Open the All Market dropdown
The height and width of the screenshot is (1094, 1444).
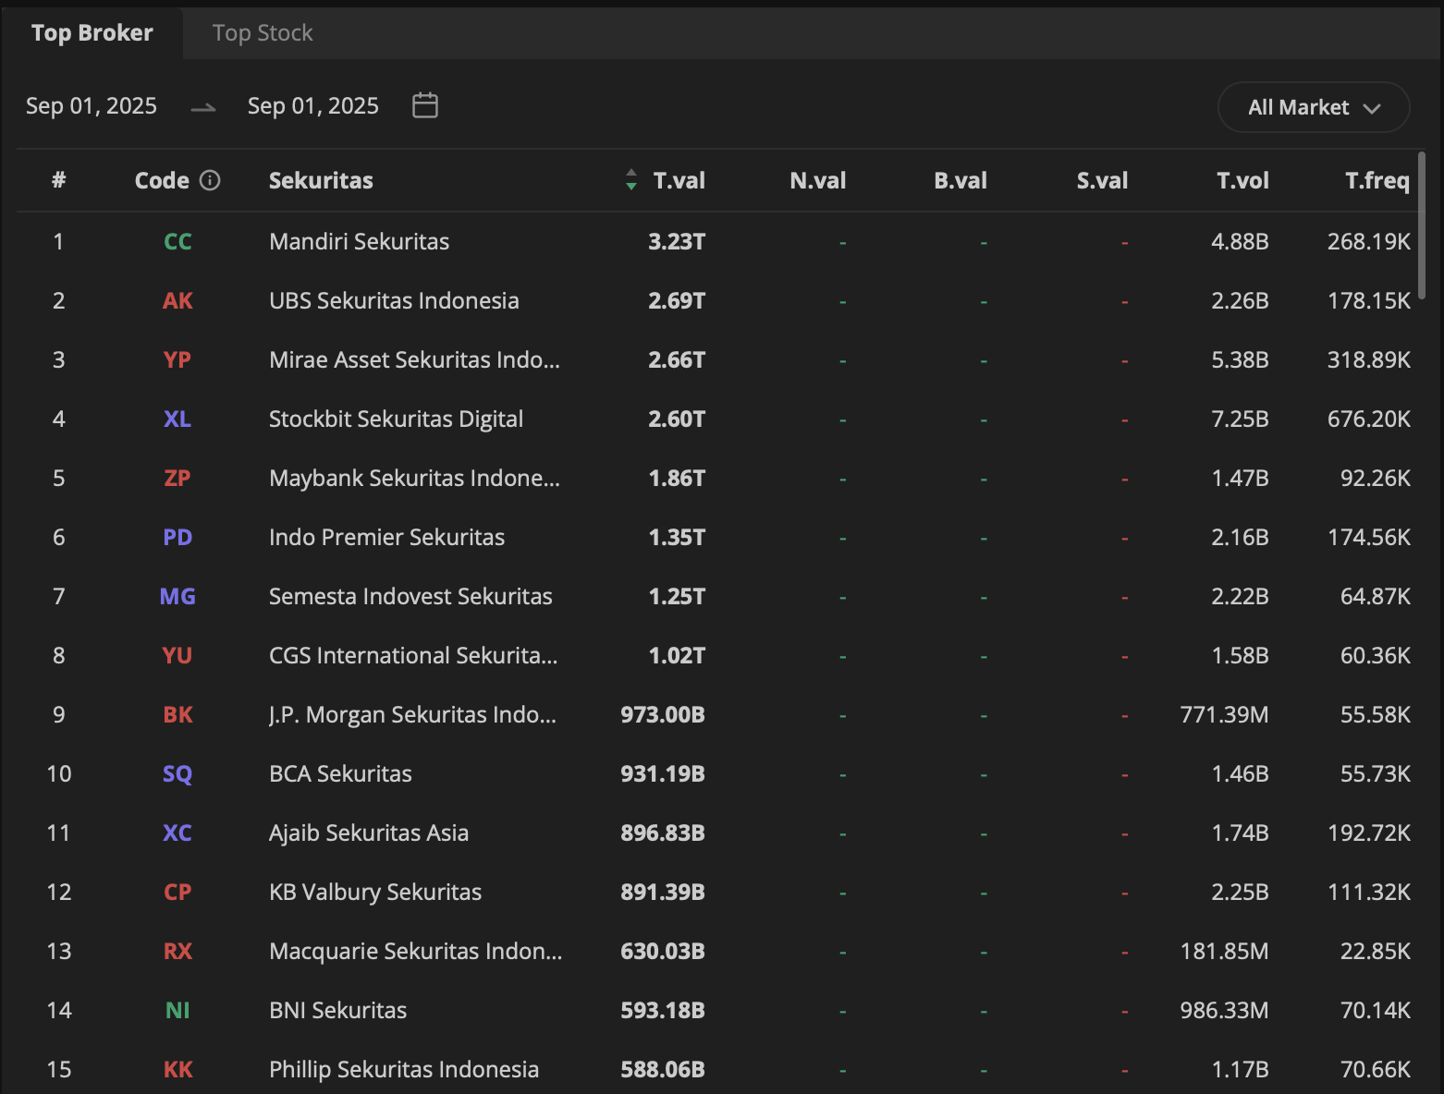1314,107
